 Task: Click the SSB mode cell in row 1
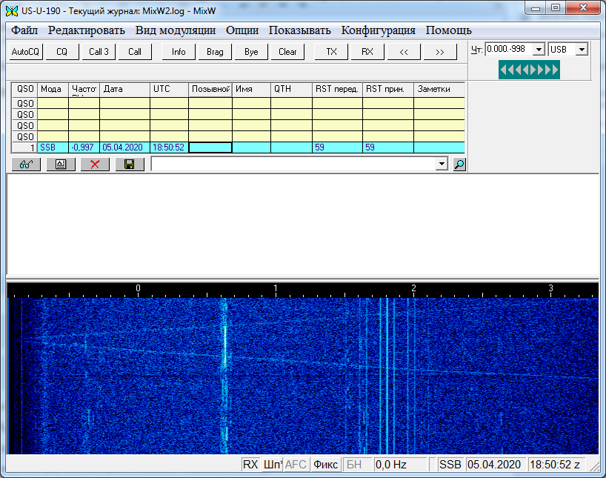[x=53, y=147]
